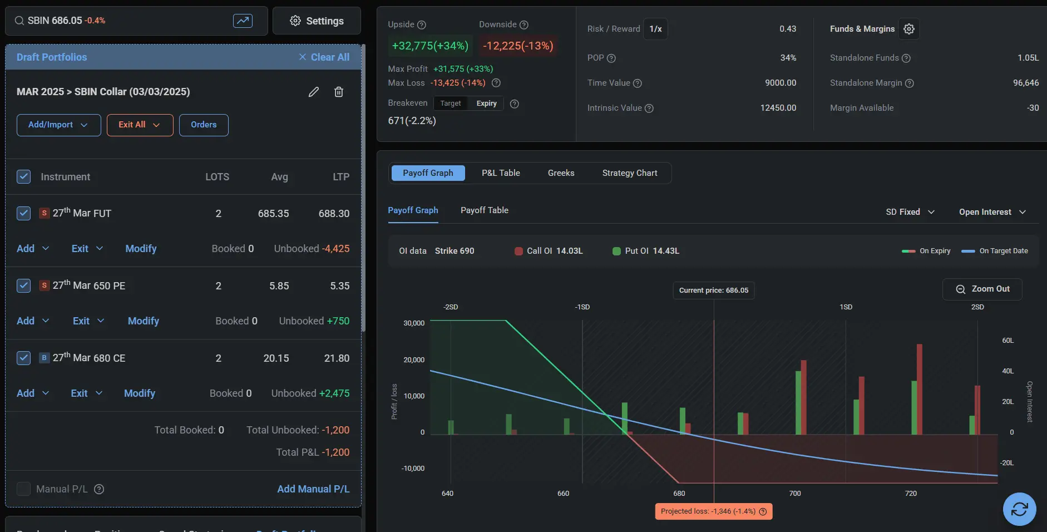Image resolution: width=1047 pixels, height=532 pixels.
Task: Switch to the Greeks tab
Action: point(561,173)
